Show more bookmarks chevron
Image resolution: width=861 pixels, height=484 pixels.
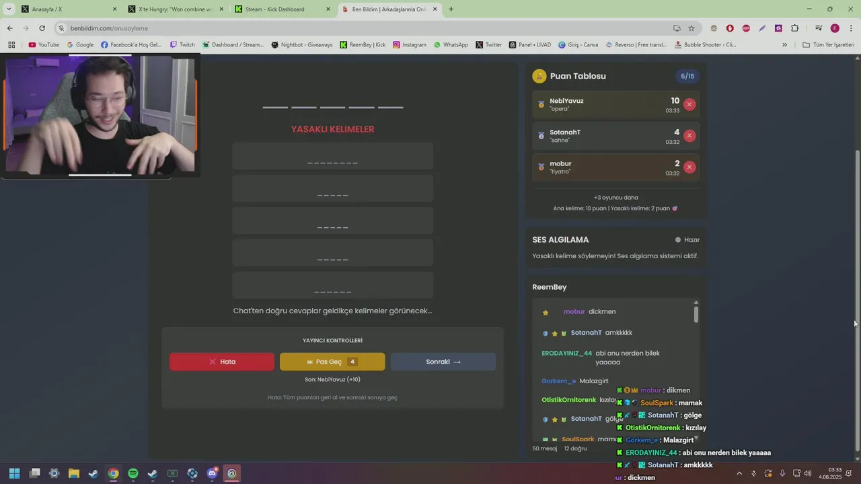784,45
